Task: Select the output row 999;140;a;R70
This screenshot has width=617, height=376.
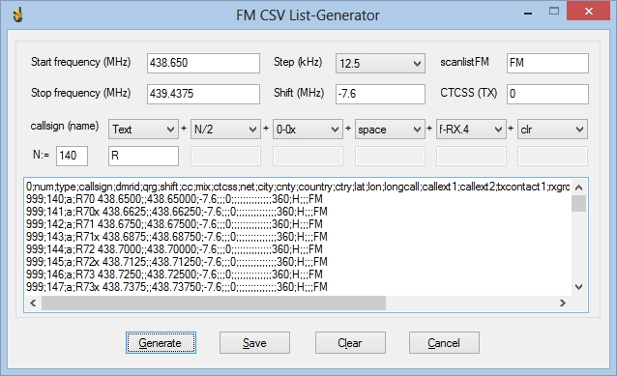Action: click(174, 199)
